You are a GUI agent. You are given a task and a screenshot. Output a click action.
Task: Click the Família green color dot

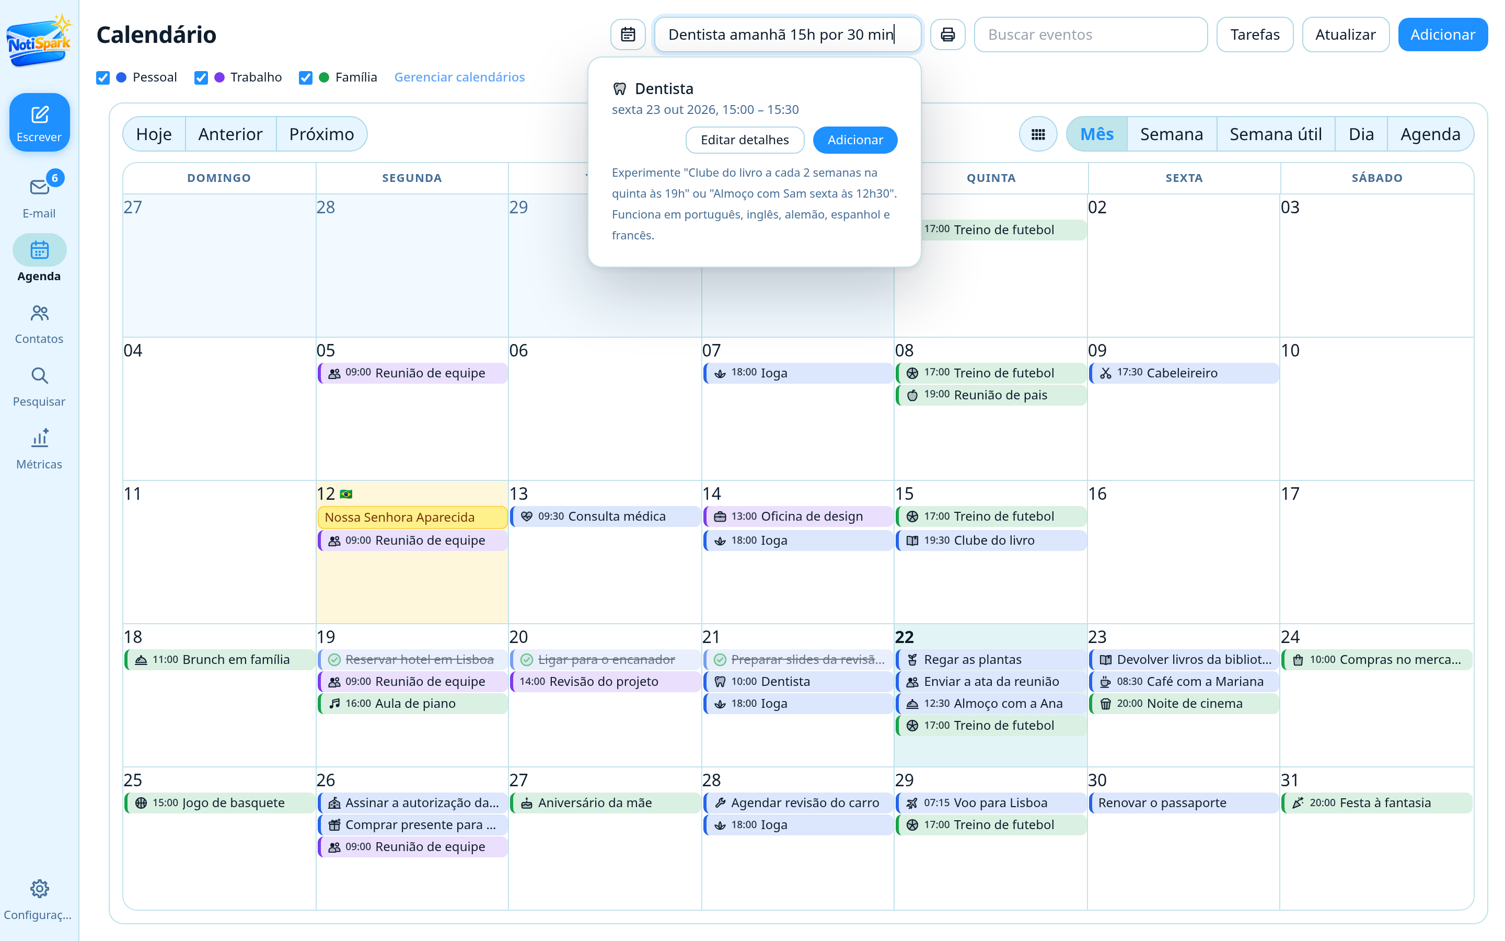pyautogui.click(x=324, y=77)
